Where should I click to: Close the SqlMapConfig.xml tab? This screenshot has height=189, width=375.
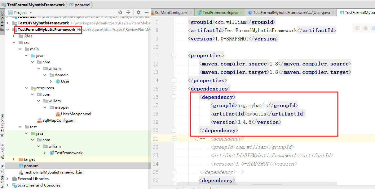[x=191, y=13]
